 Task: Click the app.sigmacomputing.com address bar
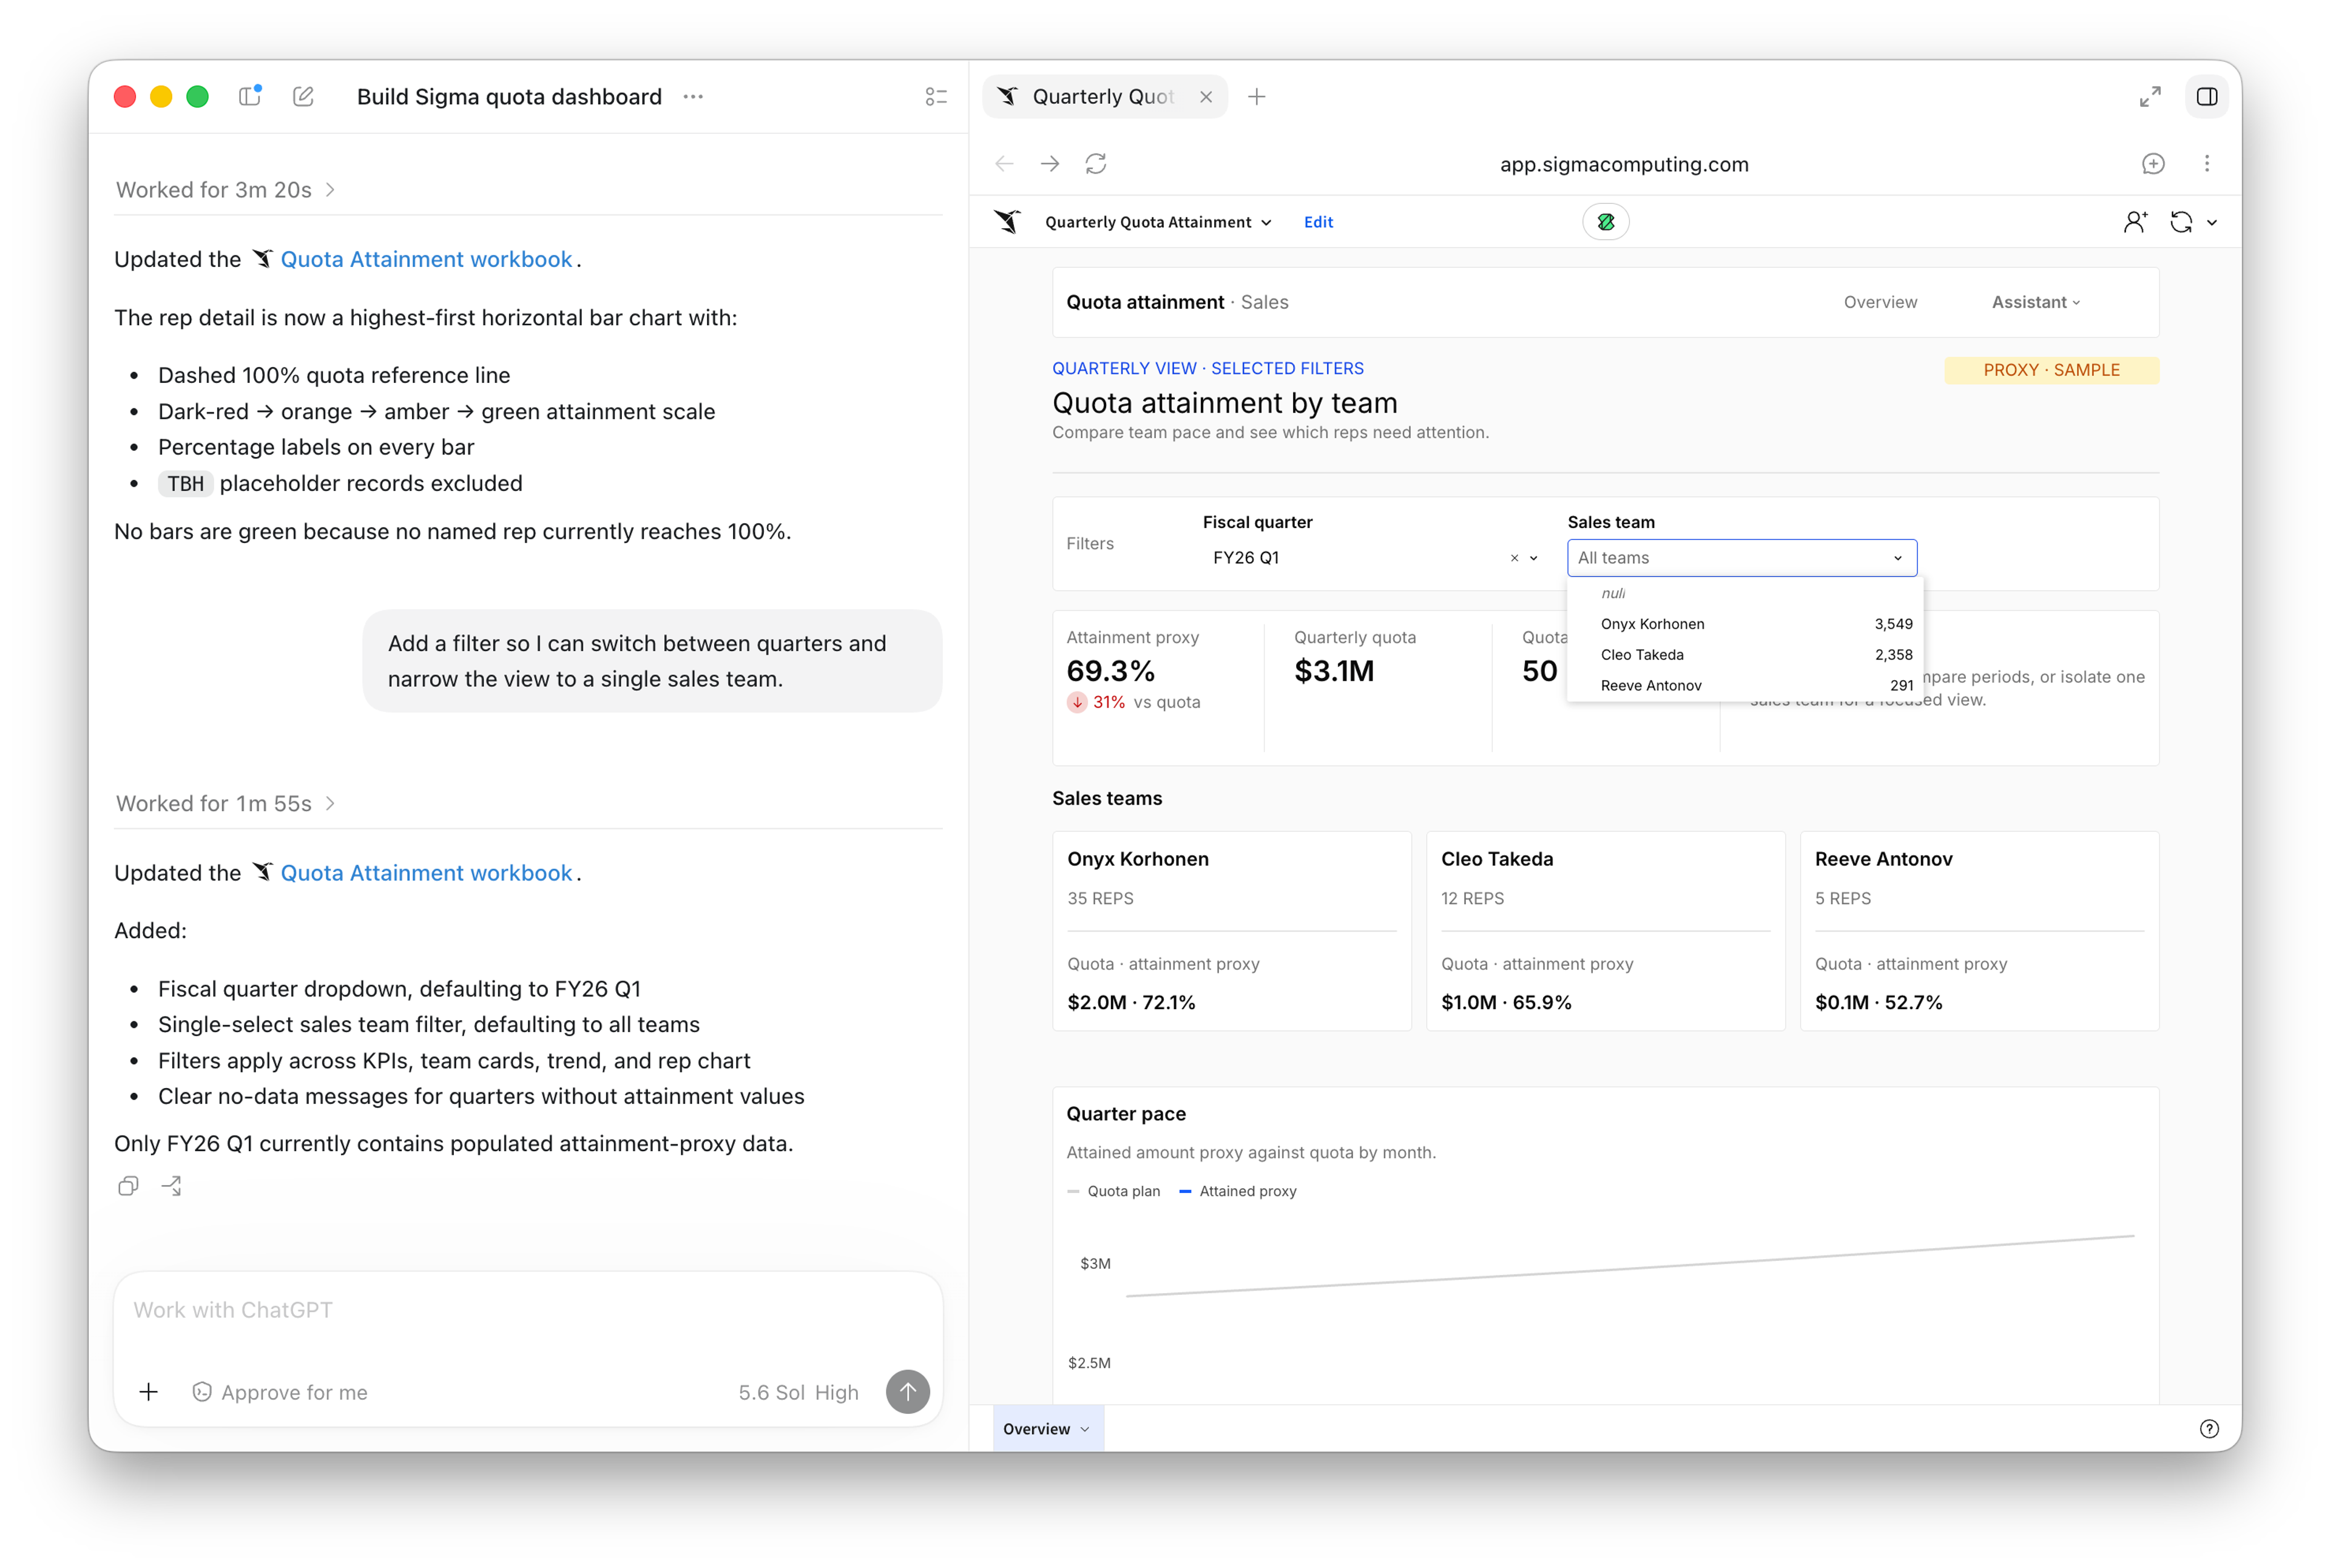pyautogui.click(x=1624, y=164)
